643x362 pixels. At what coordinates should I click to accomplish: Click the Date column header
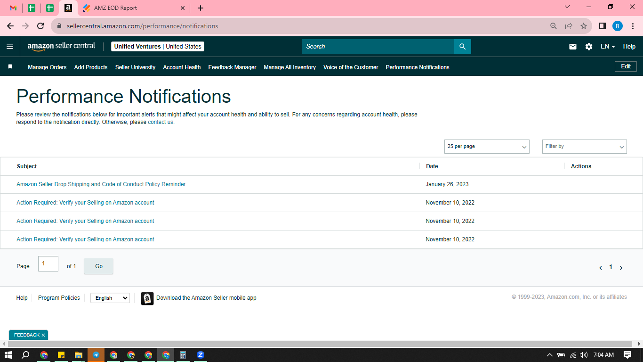tap(432, 166)
